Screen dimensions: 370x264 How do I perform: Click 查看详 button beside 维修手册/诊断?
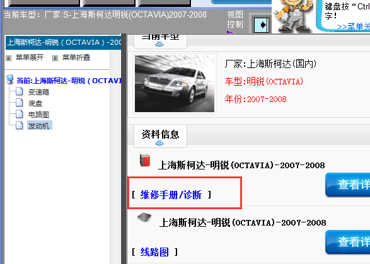pyautogui.click(x=347, y=185)
